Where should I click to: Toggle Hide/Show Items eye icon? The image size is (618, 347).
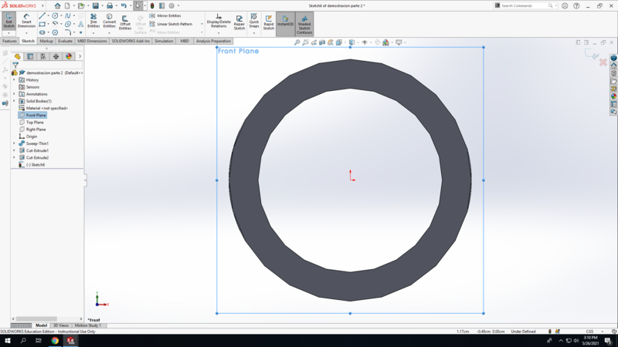tap(365, 42)
